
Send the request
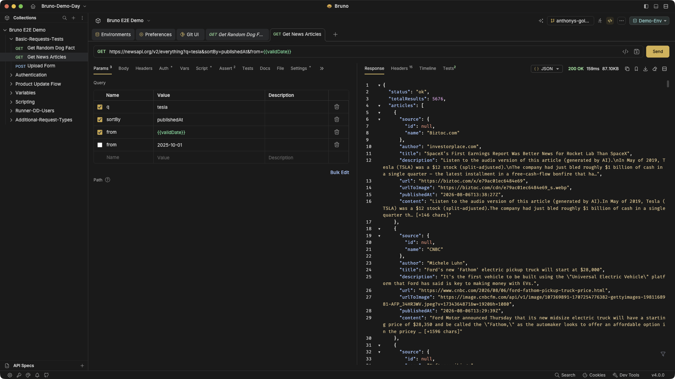coord(658,52)
